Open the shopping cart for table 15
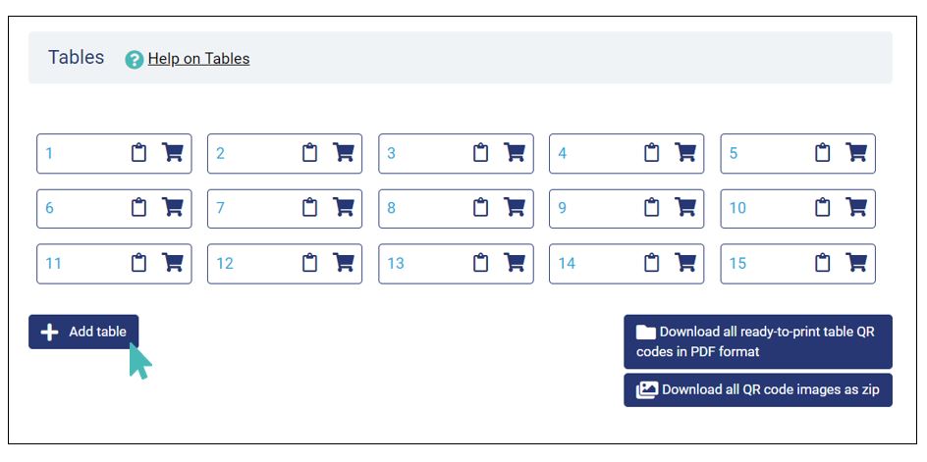This screenshot has width=927, height=462. (x=856, y=262)
